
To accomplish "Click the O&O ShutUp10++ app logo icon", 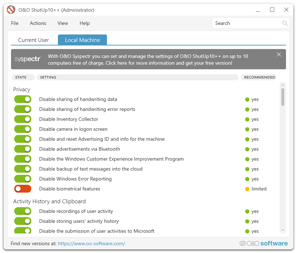I will [x=11, y=10].
